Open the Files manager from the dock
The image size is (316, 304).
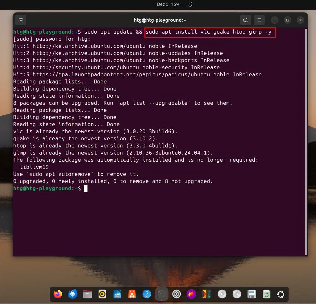tap(87, 294)
